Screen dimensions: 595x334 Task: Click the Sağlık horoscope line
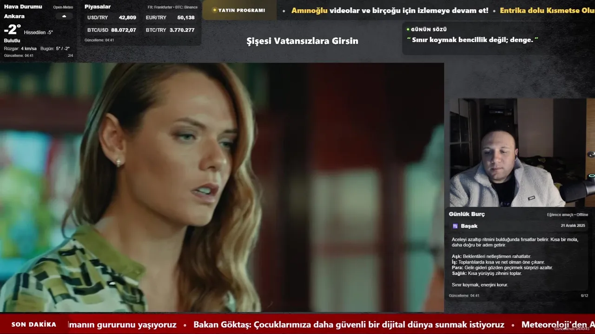pyautogui.click(x=487, y=273)
